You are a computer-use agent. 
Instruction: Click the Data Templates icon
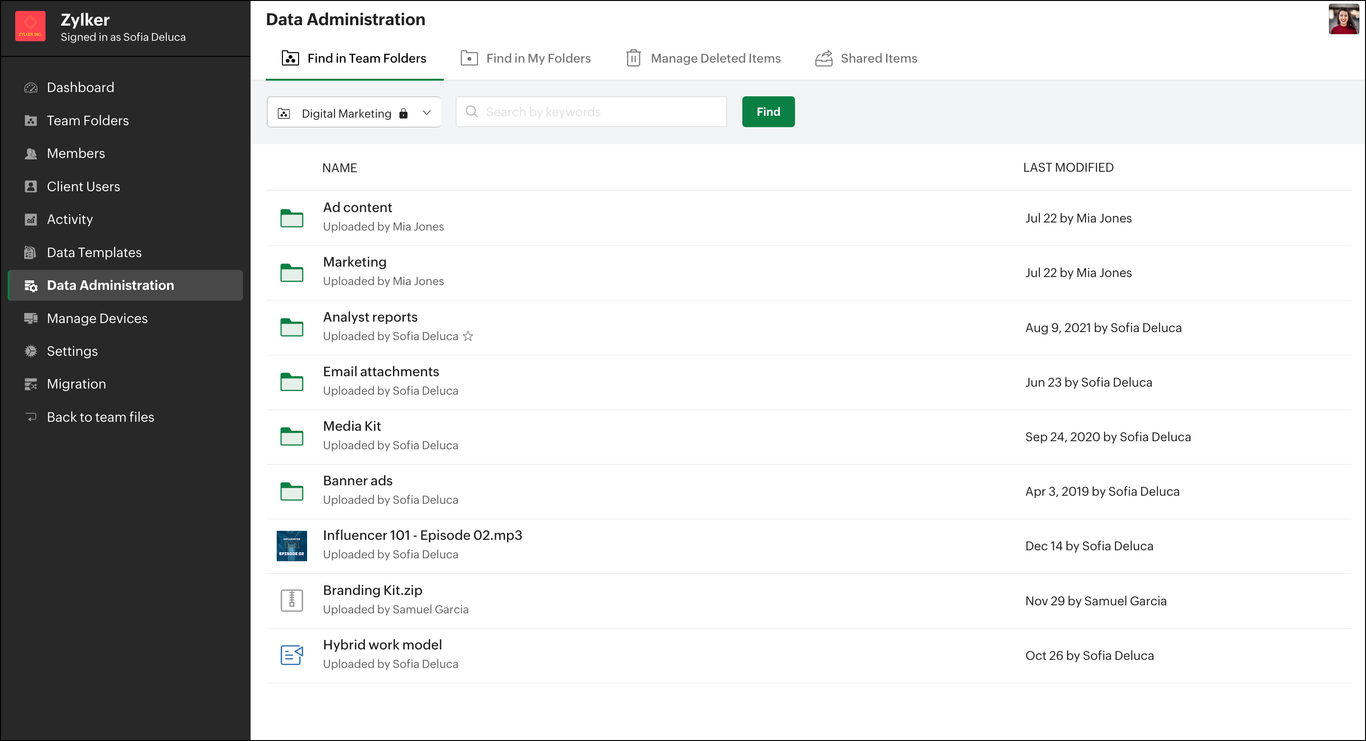(x=31, y=252)
